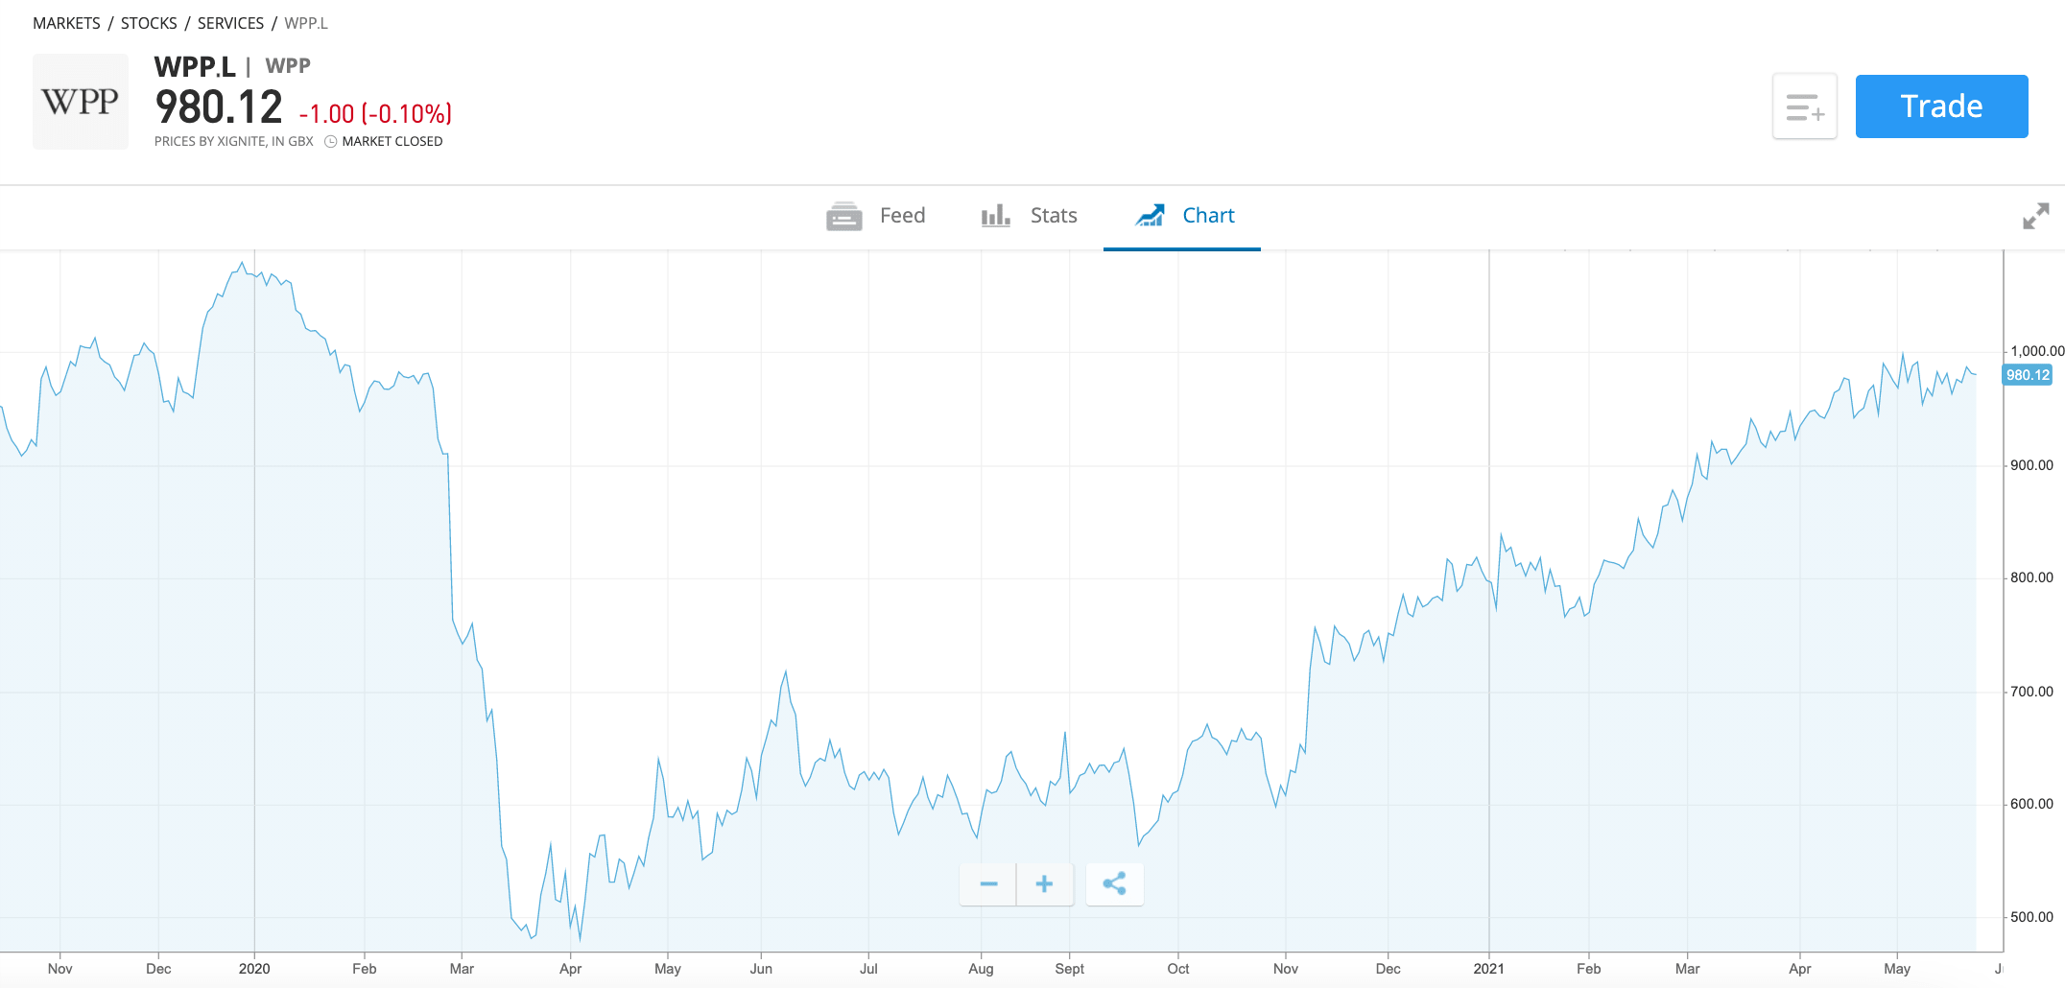Click the 980.12 current price axis tag
Image resolution: width=2065 pixels, height=988 pixels.
pyautogui.click(x=2028, y=375)
